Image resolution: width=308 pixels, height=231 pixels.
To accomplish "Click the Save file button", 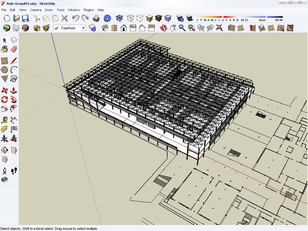I will 25,18.
